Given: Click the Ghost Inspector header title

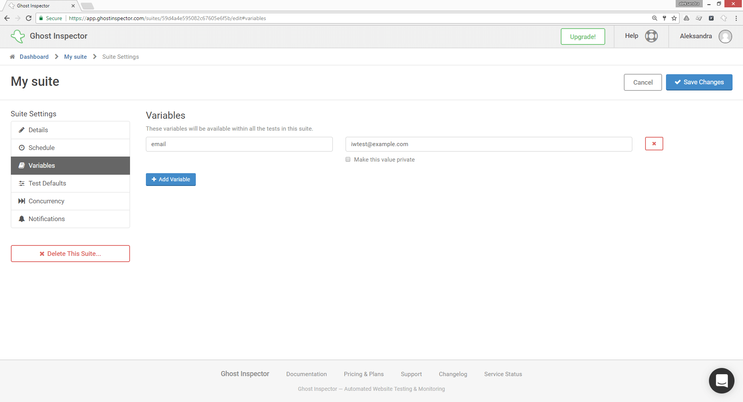Looking at the screenshot, I should click(x=58, y=36).
